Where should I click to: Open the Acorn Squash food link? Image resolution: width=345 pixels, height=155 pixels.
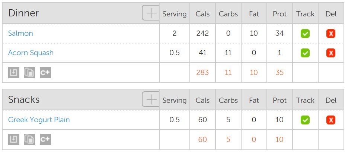click(31, 53)
